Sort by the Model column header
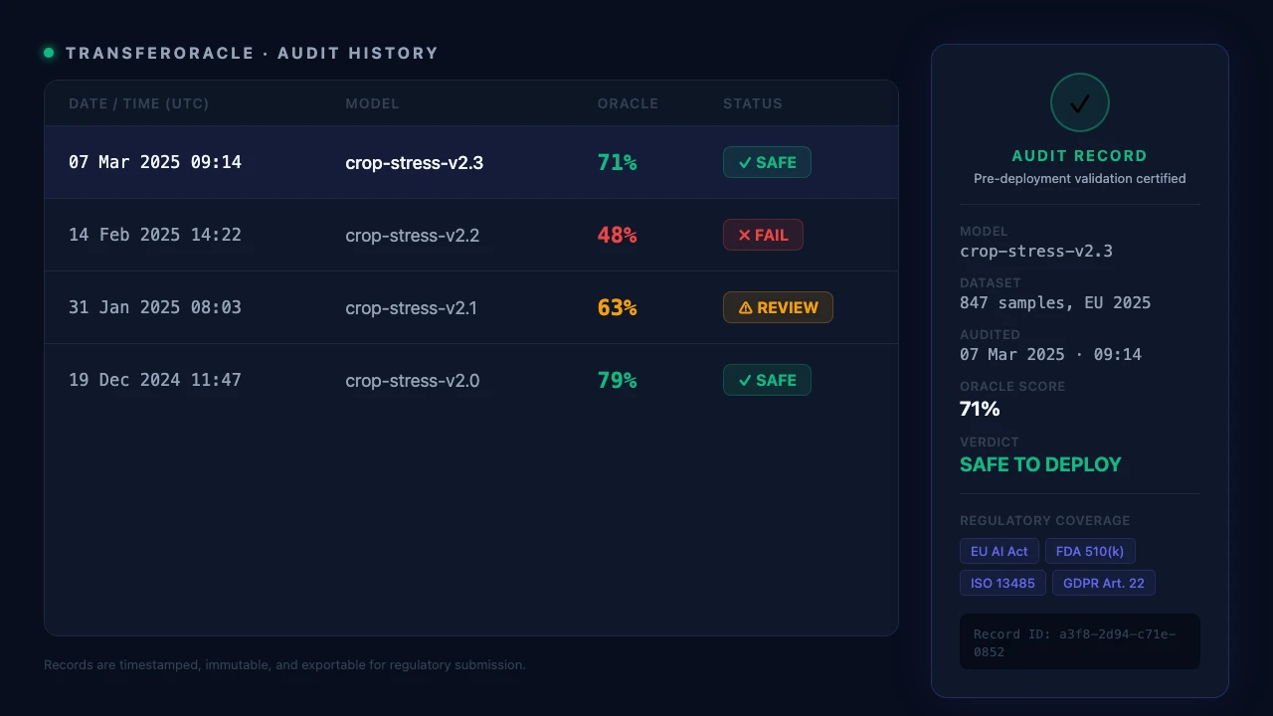This screenshot has height=716, width=1273. (372, 103)
